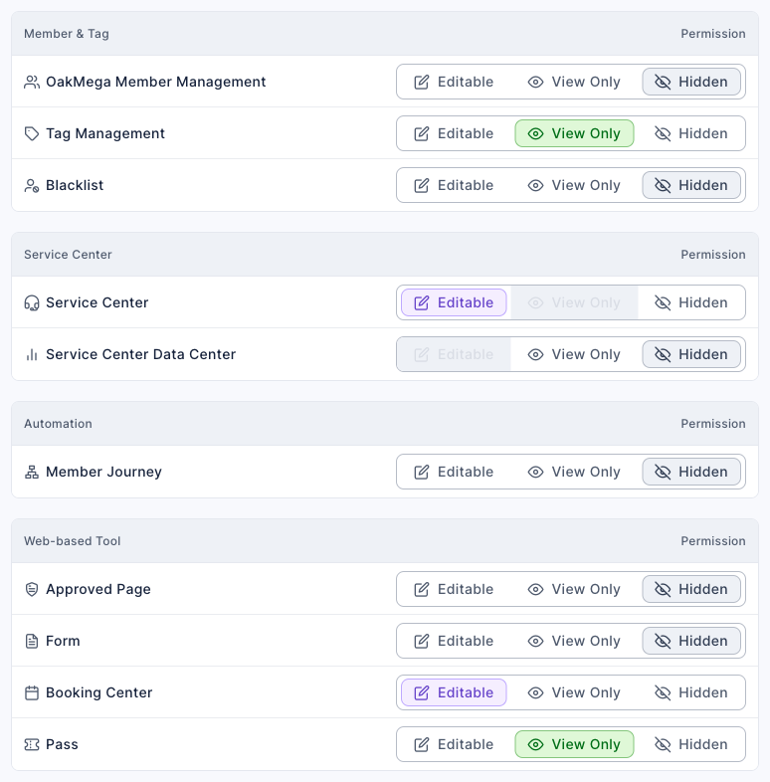770x782 pixels.
Task: Hide the Booking Center
Action: (691, 692)
